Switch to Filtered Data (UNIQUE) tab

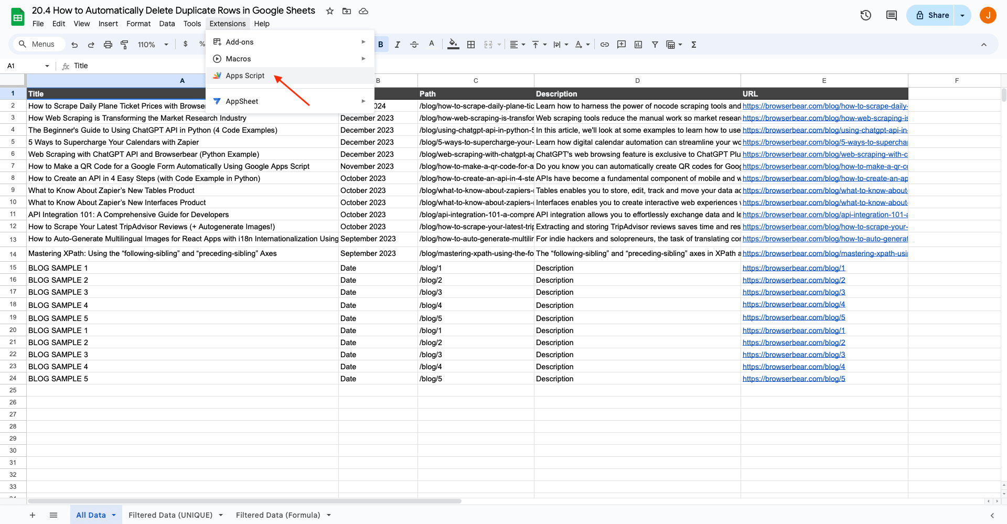(170, 515)
